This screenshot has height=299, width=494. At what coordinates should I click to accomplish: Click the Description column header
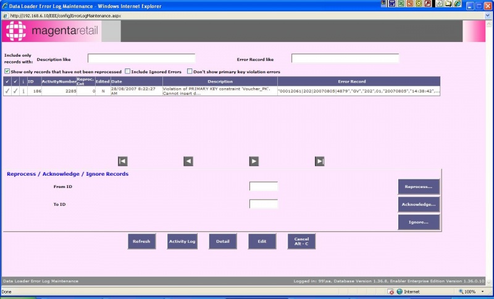(x=220, y=81)
